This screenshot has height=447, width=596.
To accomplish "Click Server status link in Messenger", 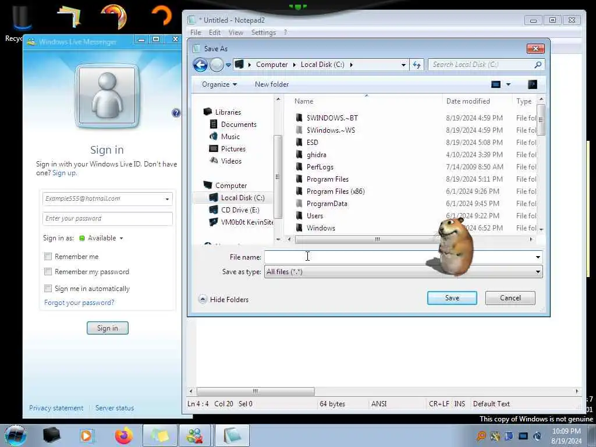I will point(115,408).
